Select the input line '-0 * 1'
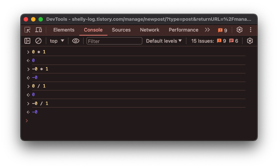This screenshot has width=278, height=168. pyautogui.click(x=40, y=69)
